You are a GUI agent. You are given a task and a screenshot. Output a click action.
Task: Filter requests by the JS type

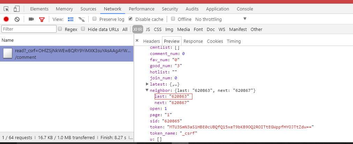coord(148,29)
